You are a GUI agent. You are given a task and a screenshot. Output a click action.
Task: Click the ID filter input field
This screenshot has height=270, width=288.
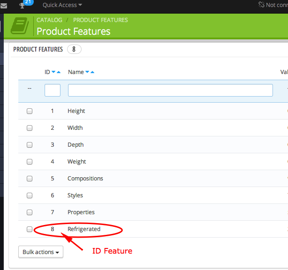(53, 90)
